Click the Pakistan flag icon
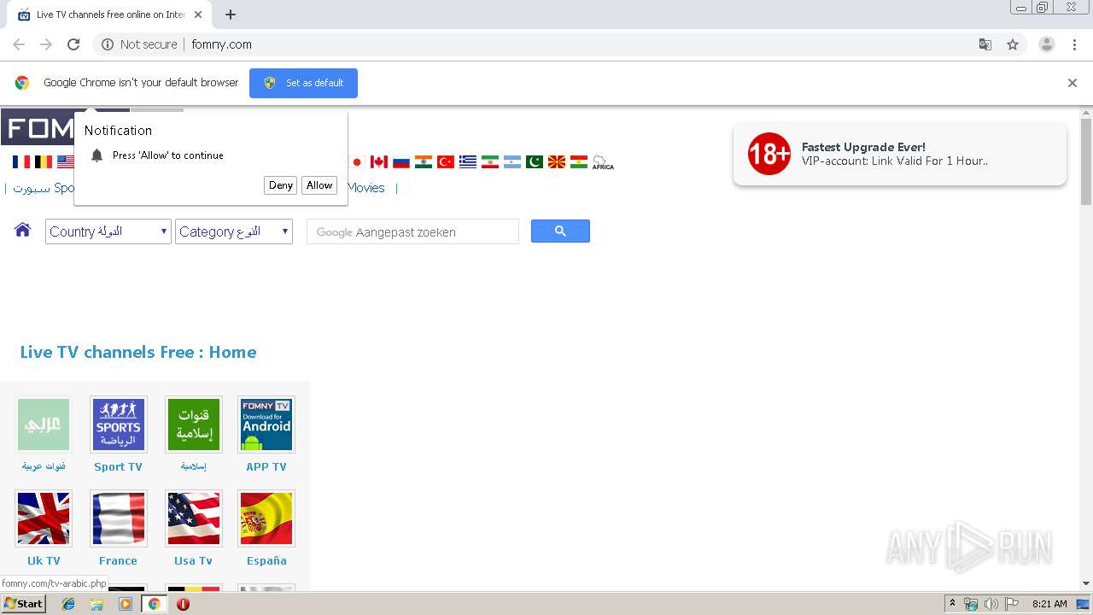Viewport: 1093px width, 615px height. click(535, 161)
